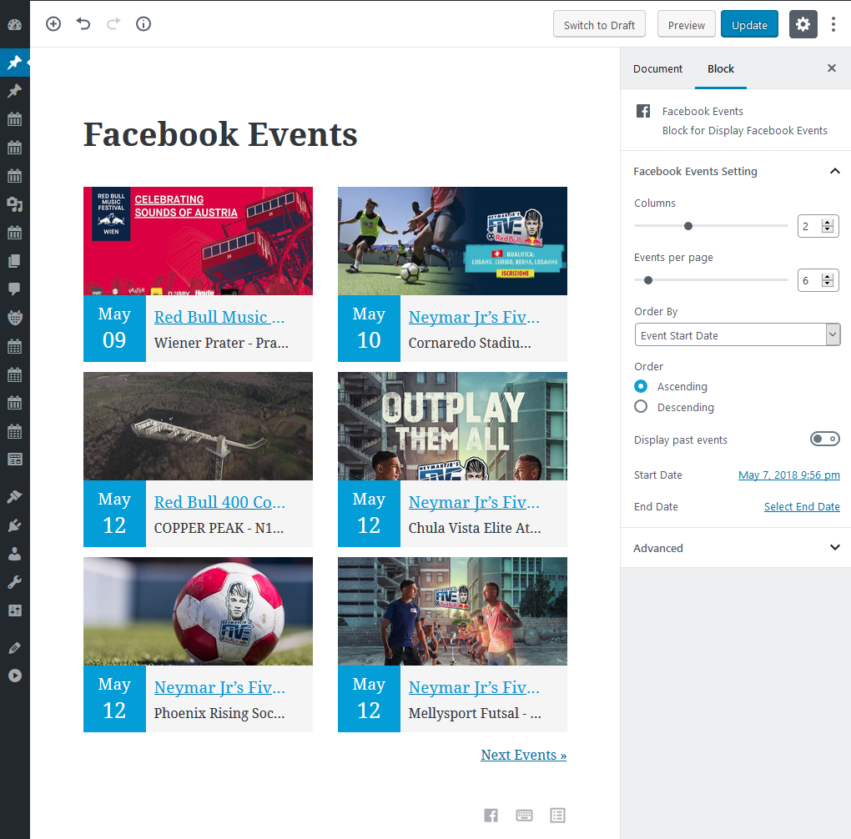Viewport: 851px width, 839px height.
Task: Open the Order By dropdown
Action: (738, 334)
